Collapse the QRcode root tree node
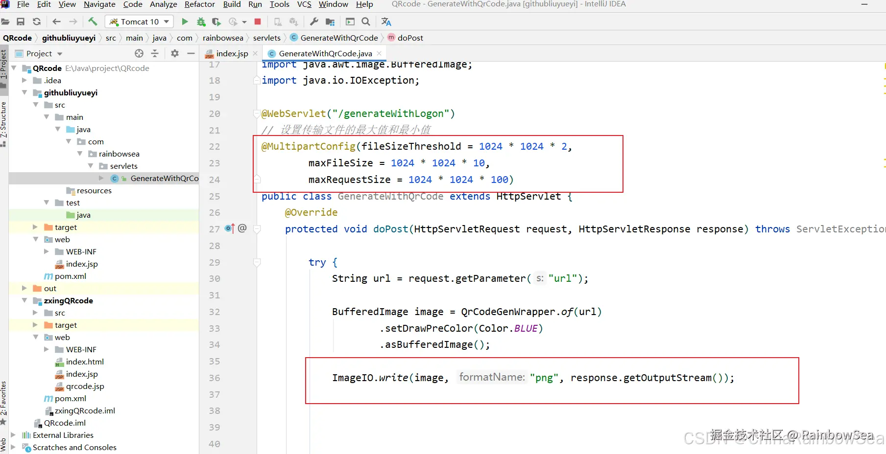Image resolution: width=886 pixels, height=454 pixels. coord(14,68)
